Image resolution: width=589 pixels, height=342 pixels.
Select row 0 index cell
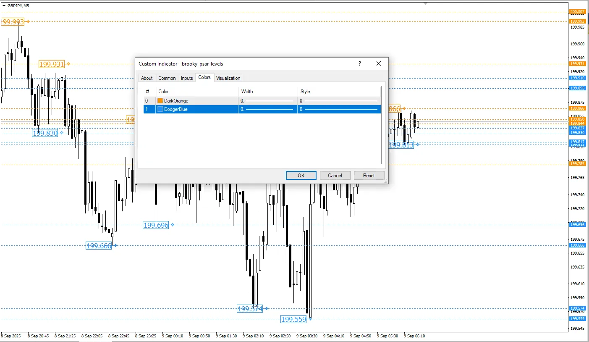(x=149, y=101)
